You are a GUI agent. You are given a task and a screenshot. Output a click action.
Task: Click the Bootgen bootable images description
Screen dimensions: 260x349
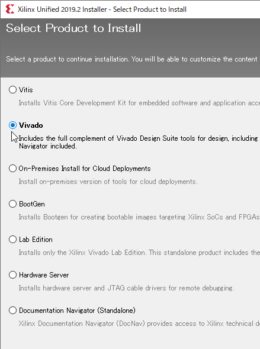pyautogui.click(x=139, y=217)
